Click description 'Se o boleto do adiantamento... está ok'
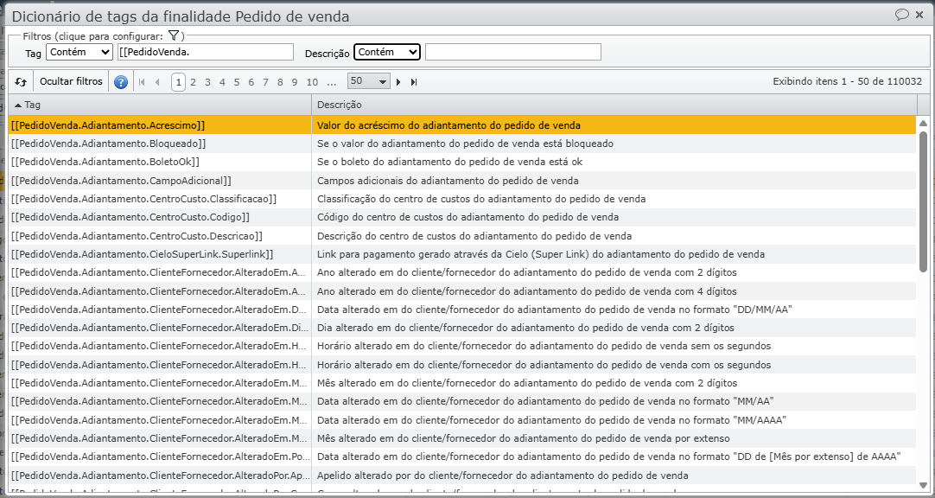935x498 pixels. tap(449, 163)
